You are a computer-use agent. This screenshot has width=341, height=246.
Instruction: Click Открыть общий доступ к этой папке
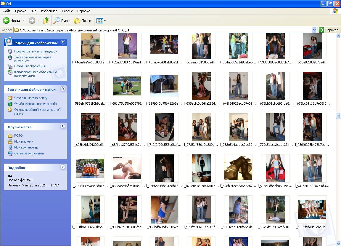tap(37, 112)
